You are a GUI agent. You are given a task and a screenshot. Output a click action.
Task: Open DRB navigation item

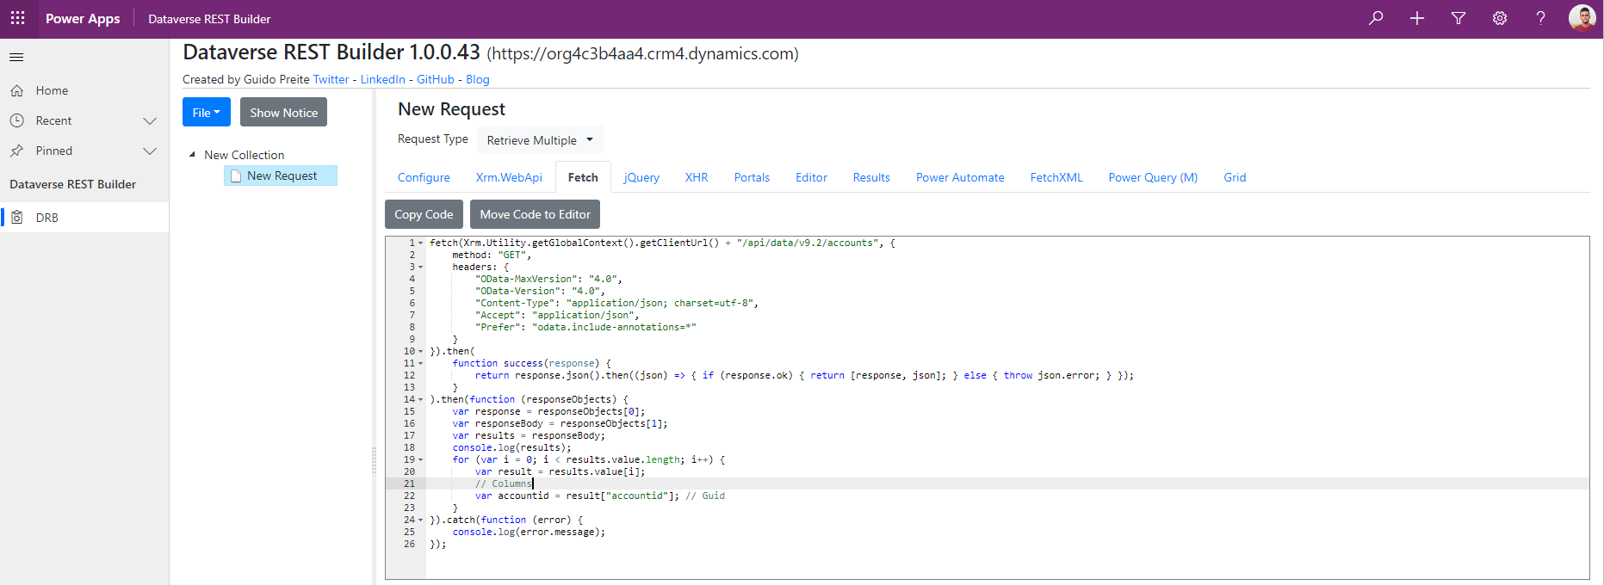[84, 218]
